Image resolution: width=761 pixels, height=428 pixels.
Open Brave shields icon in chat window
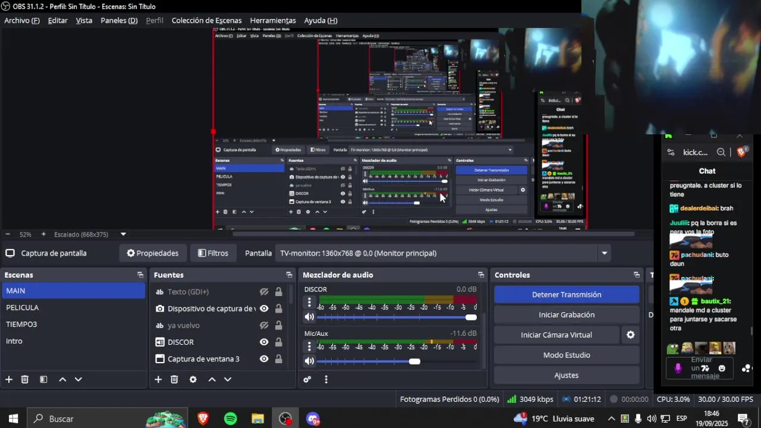point(741,152)
